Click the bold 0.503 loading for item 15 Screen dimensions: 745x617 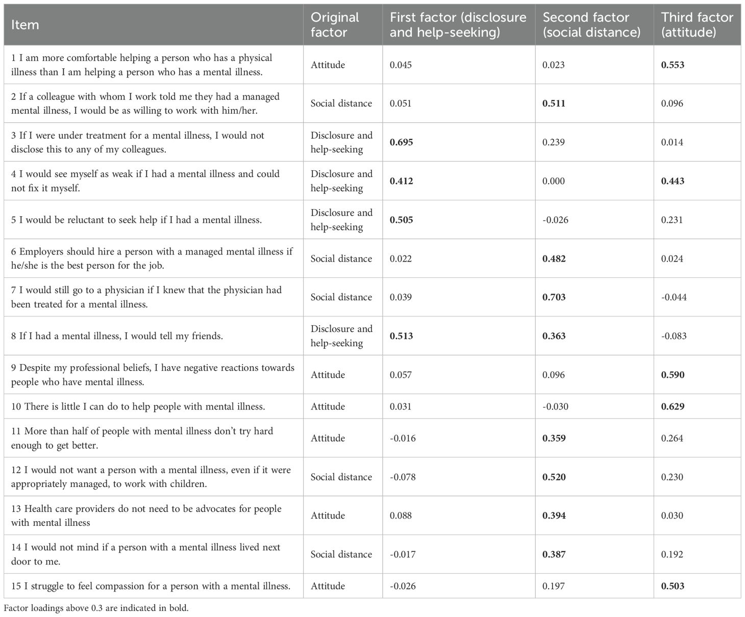point(673,586)
